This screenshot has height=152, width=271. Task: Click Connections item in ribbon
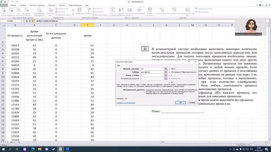coord(62,8)
